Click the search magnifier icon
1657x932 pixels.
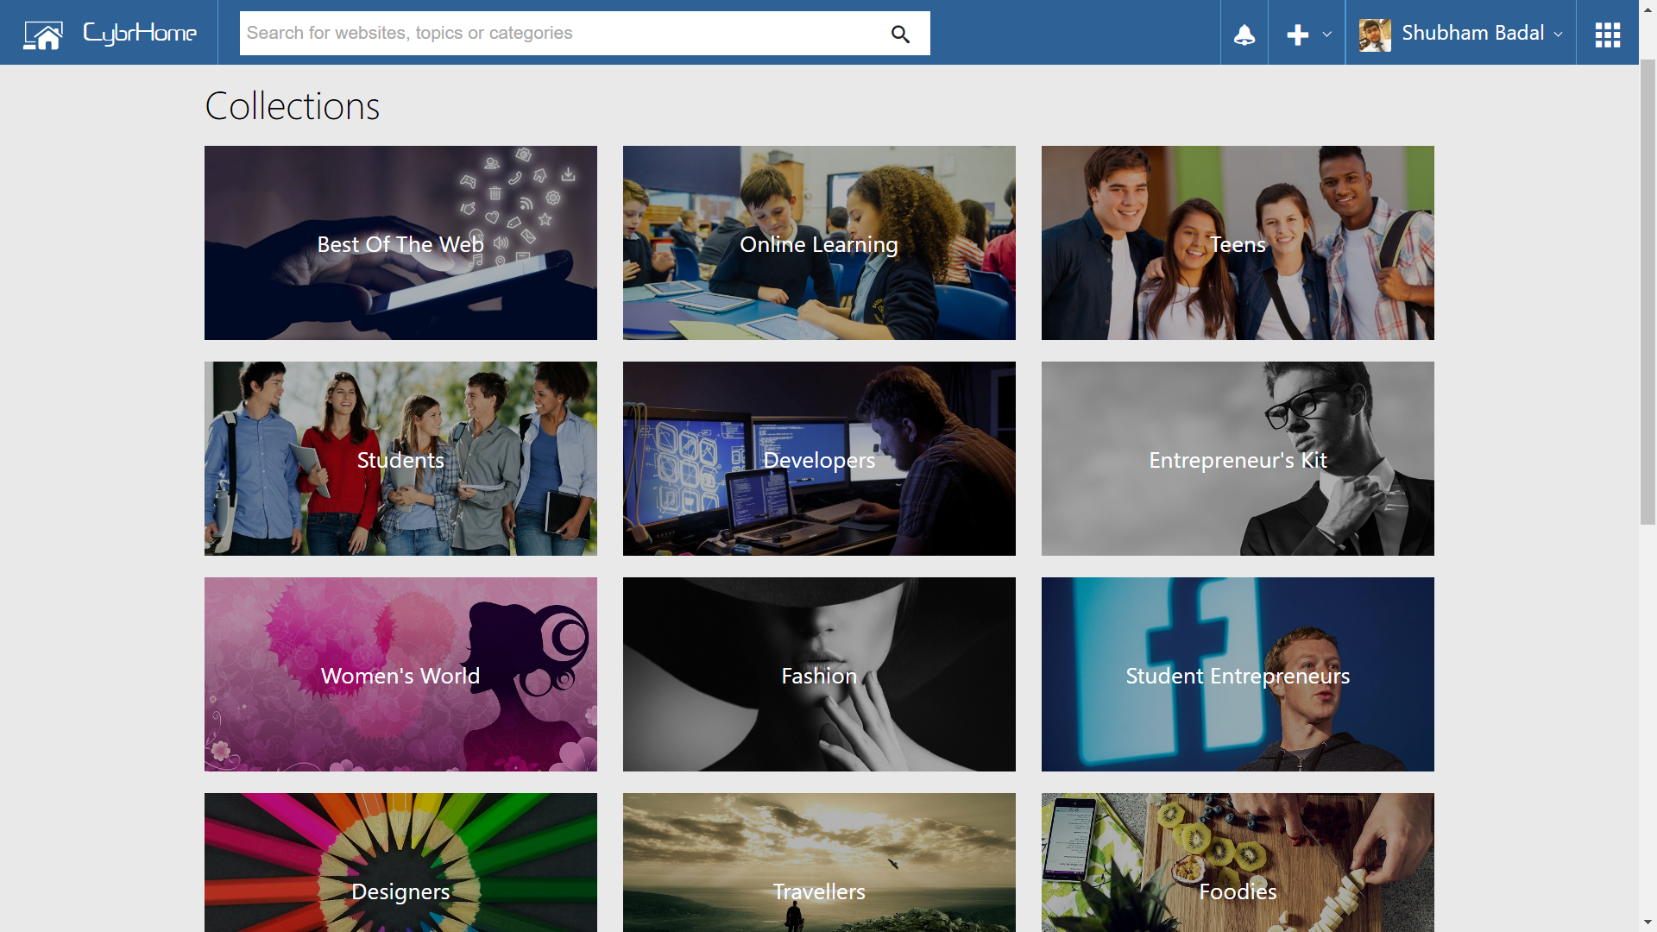coord(900,34)
